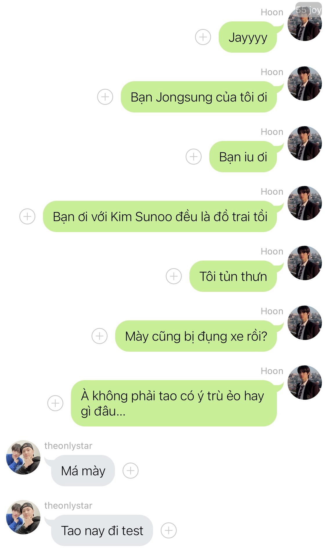Tap the '55 joy' badge on the avatar
This screenshot has width=328, height=557.
[x=309, y=9]
